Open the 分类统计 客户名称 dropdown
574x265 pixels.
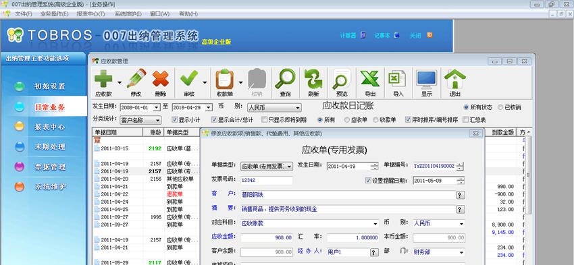tap(158, 120)
